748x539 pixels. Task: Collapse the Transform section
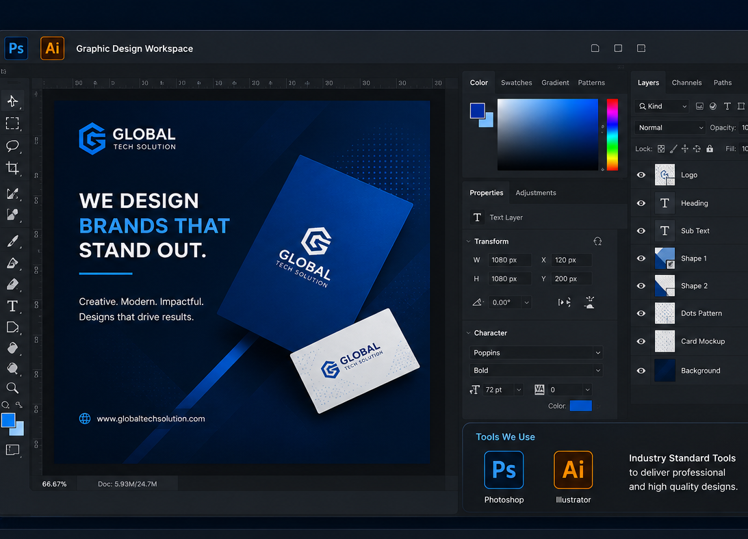coord(469,241)
